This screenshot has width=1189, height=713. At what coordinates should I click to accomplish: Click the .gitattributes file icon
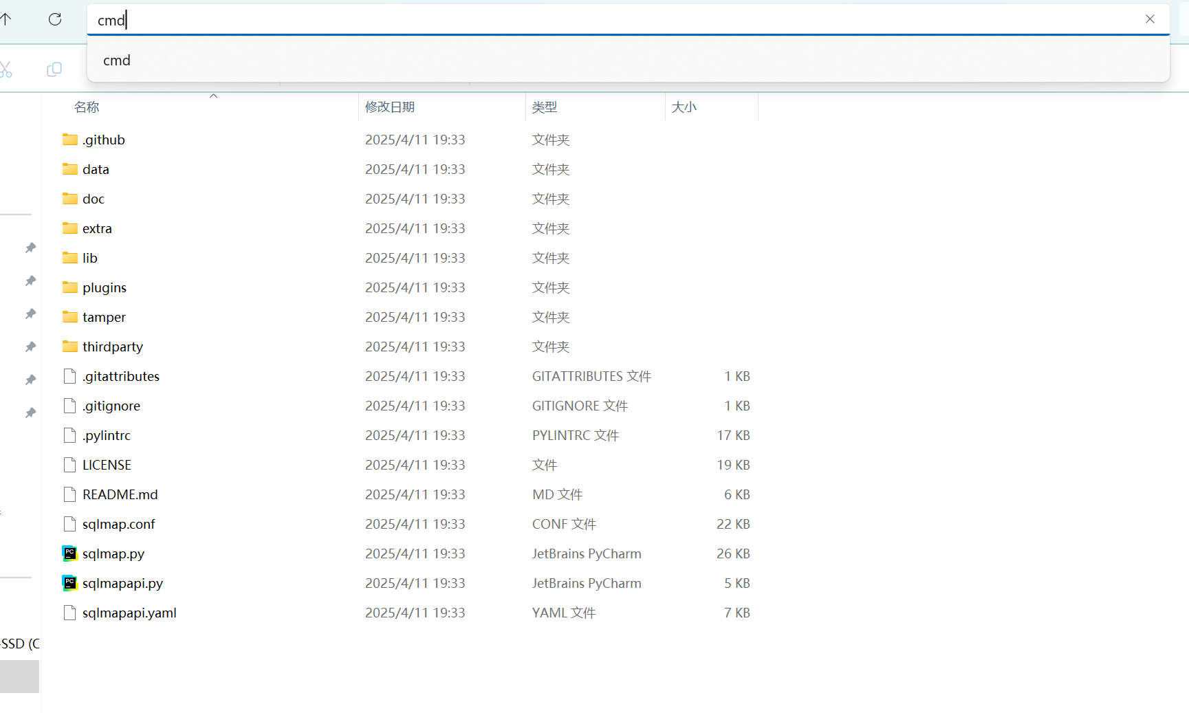69,376
